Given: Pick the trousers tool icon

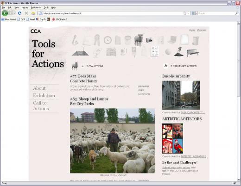Looking at the screenshot, I should point(97,40).
